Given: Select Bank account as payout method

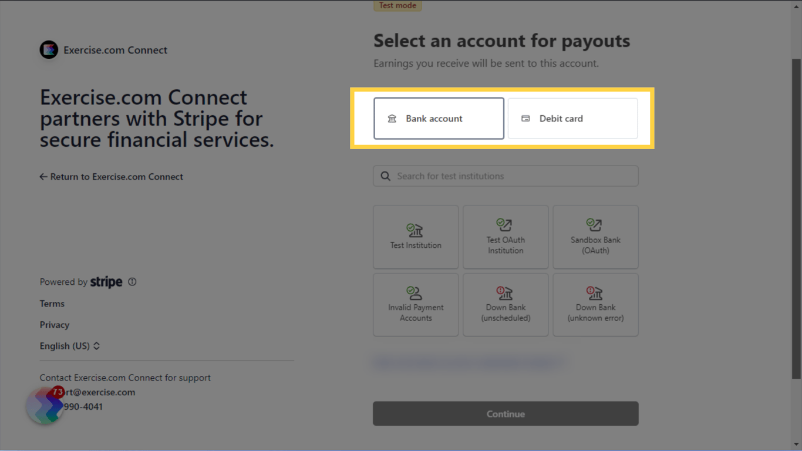Looking at the screenshot, I should [x=438, y=118].
